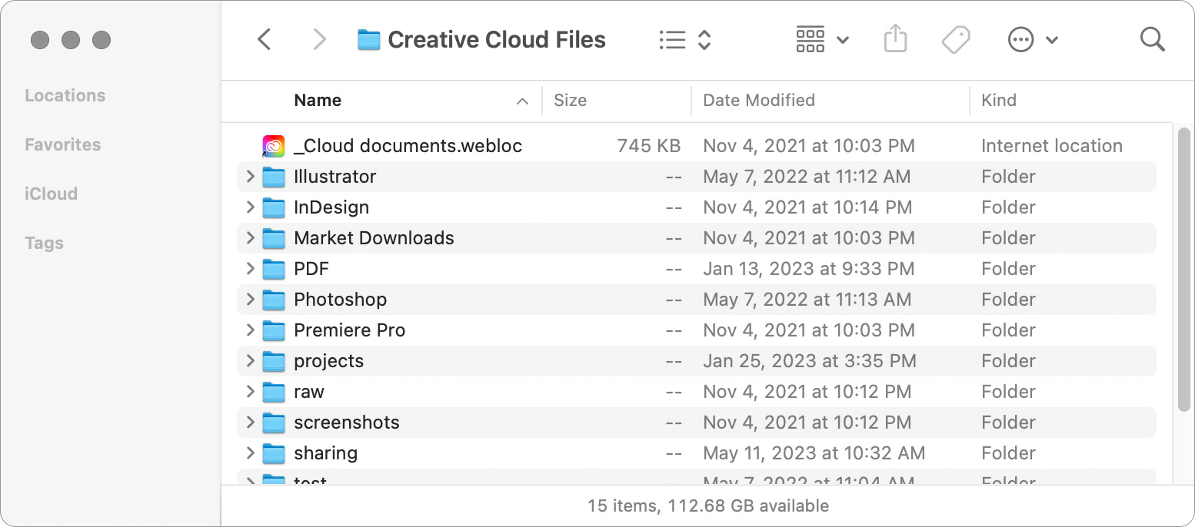Select iCloud in the sidebar
This screenshot has height=527, width=1195.
[x=50, y=194]
